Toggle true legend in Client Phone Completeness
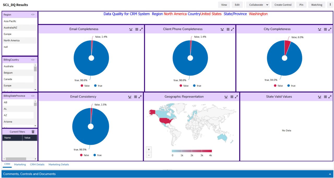 (197, 86)
